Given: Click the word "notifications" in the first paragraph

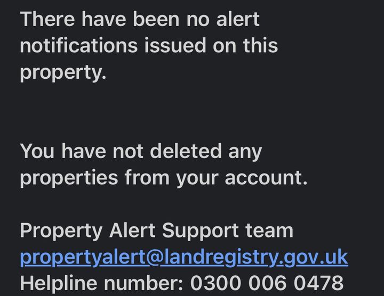Looking at the screenshot, I should [x=78, y=45].
